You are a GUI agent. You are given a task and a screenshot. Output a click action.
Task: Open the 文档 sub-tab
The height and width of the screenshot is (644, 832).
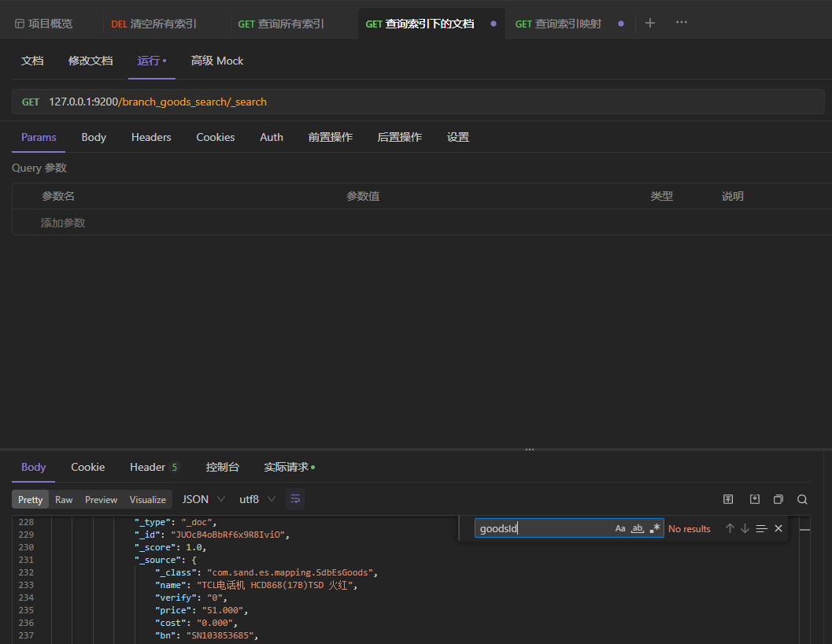click(32, 61)
